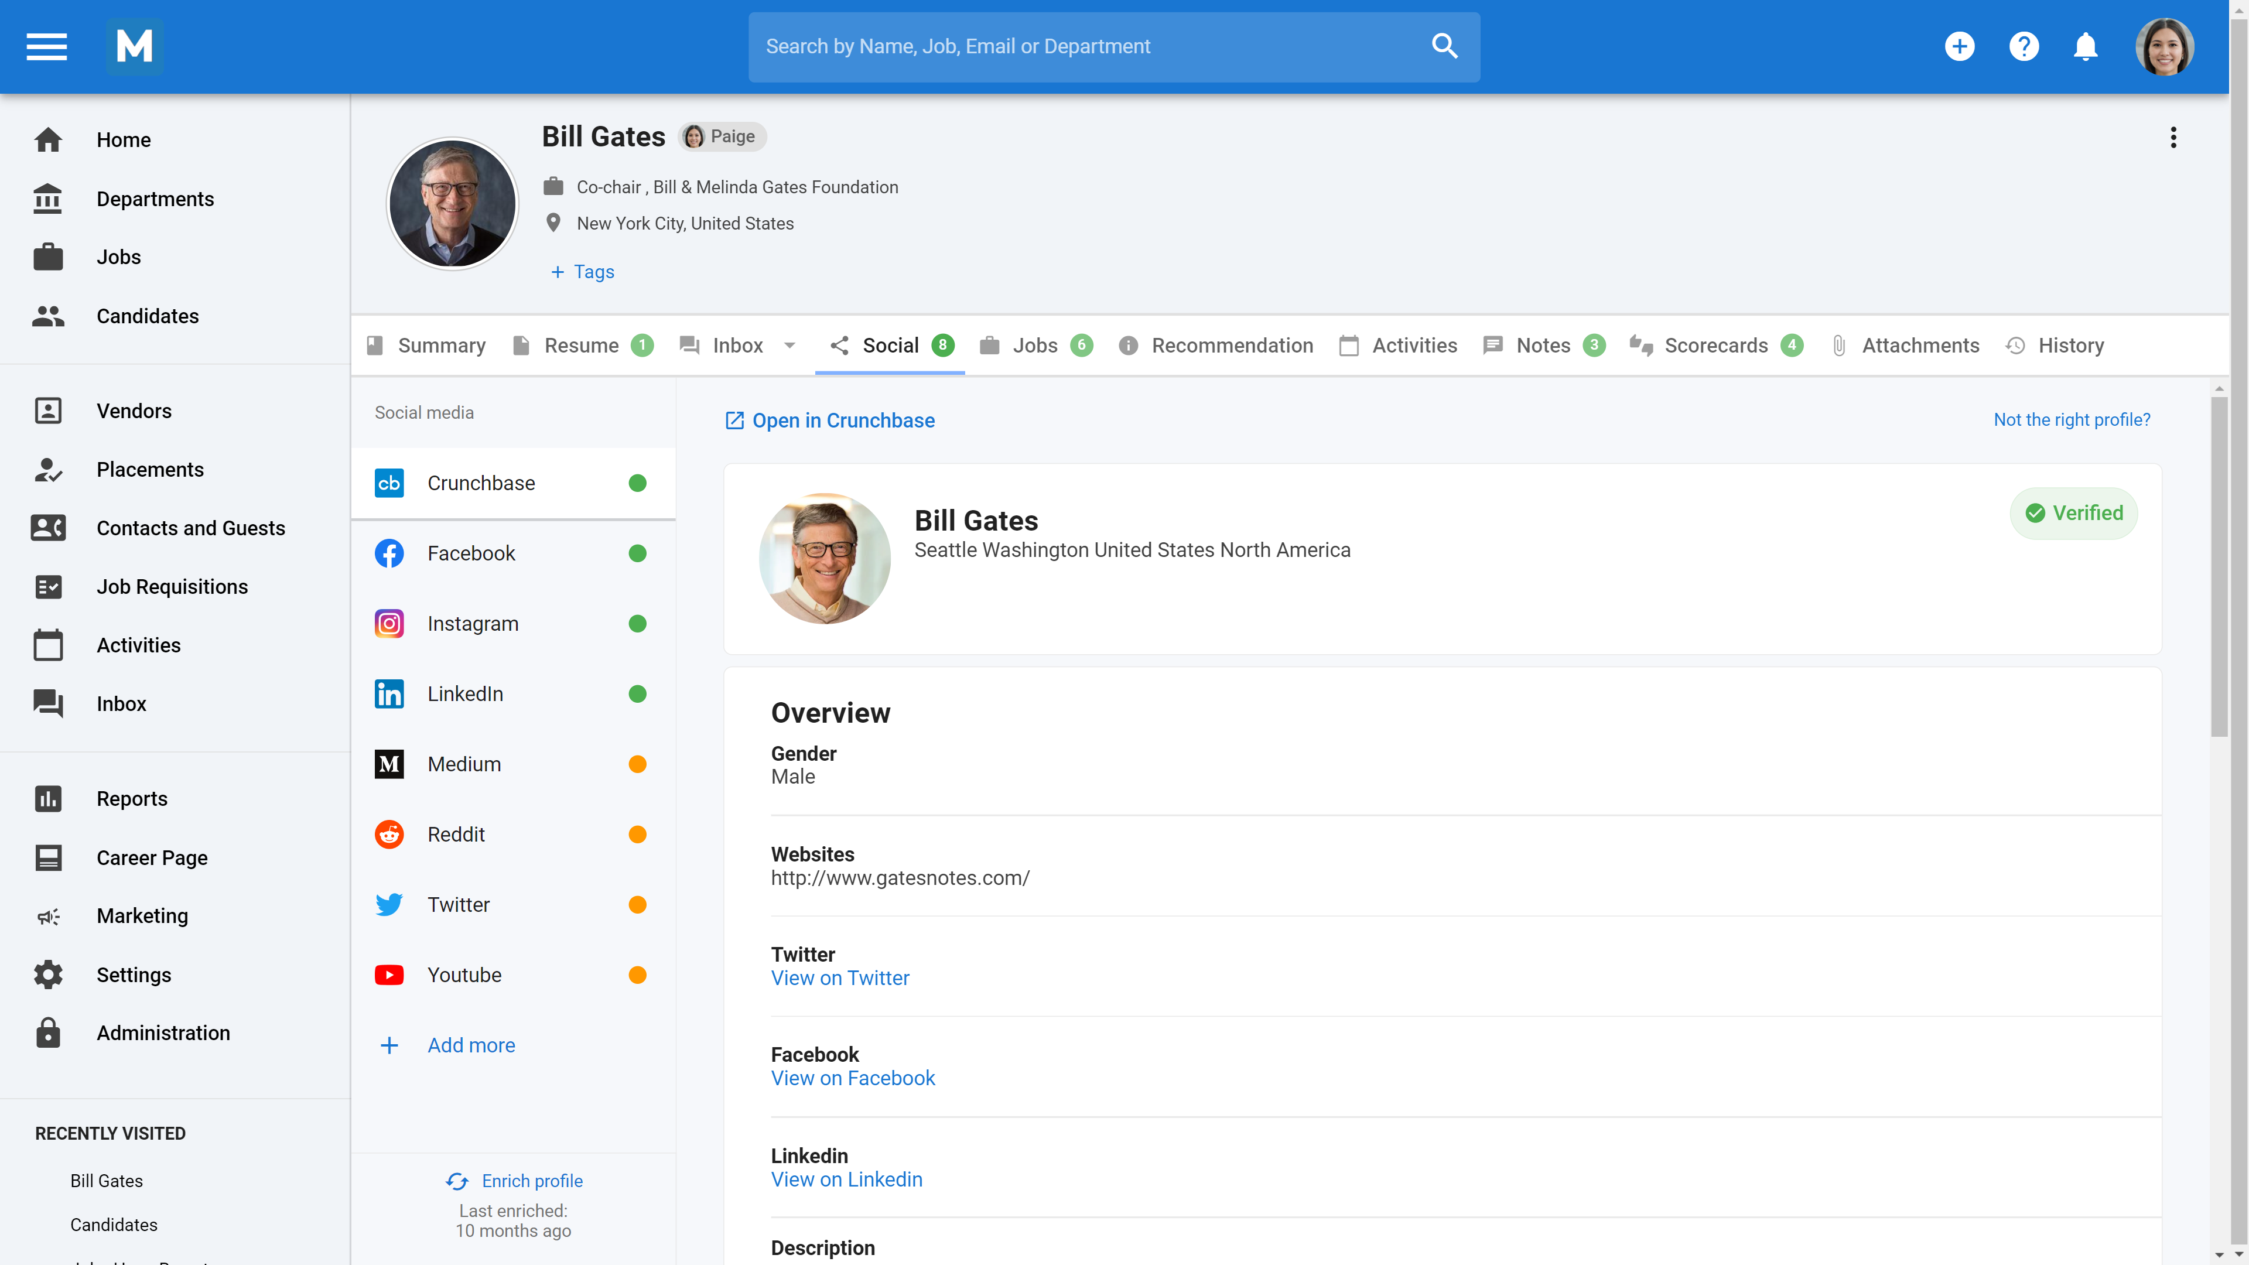Open the help question mark icon

(x=2023, y=46)
